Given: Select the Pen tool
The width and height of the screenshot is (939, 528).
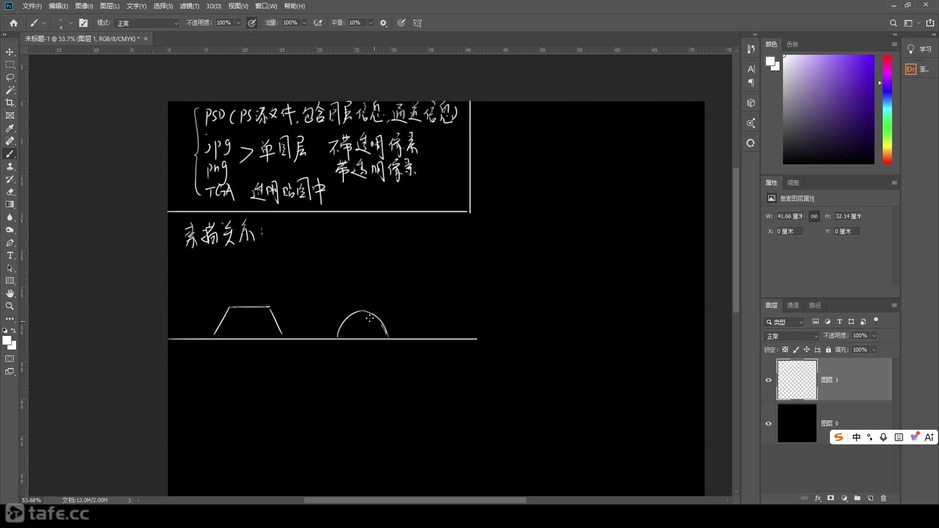Looking at the screenshot, I should (x=10, y=242).
